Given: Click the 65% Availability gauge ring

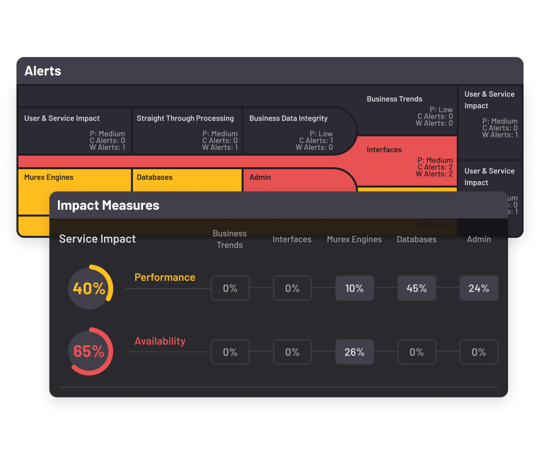Looking at the screenshot, I should [x=90, y=352].
